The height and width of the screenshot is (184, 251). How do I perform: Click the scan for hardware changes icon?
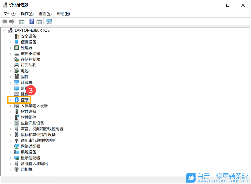(49, 21)
